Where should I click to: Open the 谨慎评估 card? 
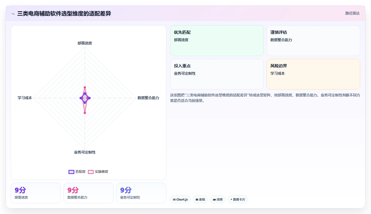point(313,41)
